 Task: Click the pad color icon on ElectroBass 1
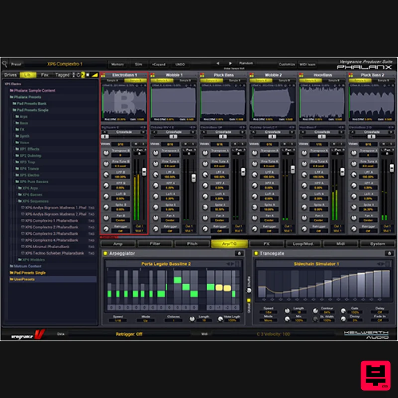(x=103, y=75)
